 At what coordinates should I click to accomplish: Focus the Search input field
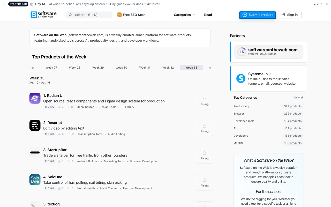[x=89, y=15]
